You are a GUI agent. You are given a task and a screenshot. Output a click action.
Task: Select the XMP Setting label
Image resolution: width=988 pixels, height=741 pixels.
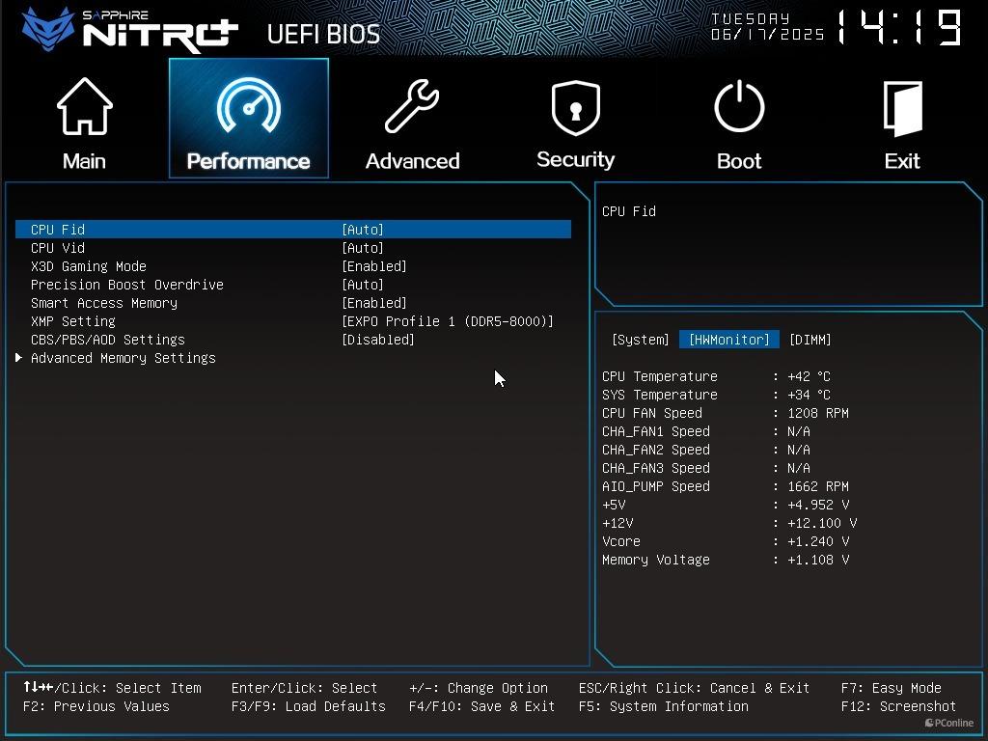tap(73, 321)
